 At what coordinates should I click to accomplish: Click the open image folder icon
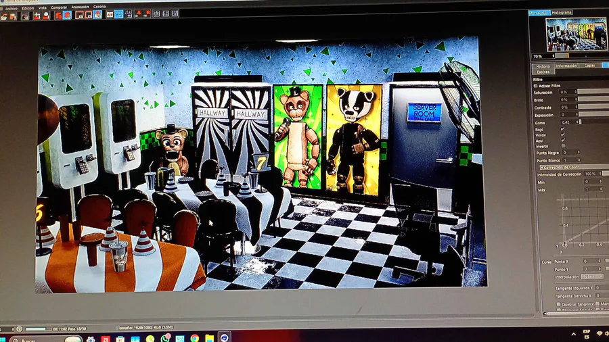(x=4, y=17)
